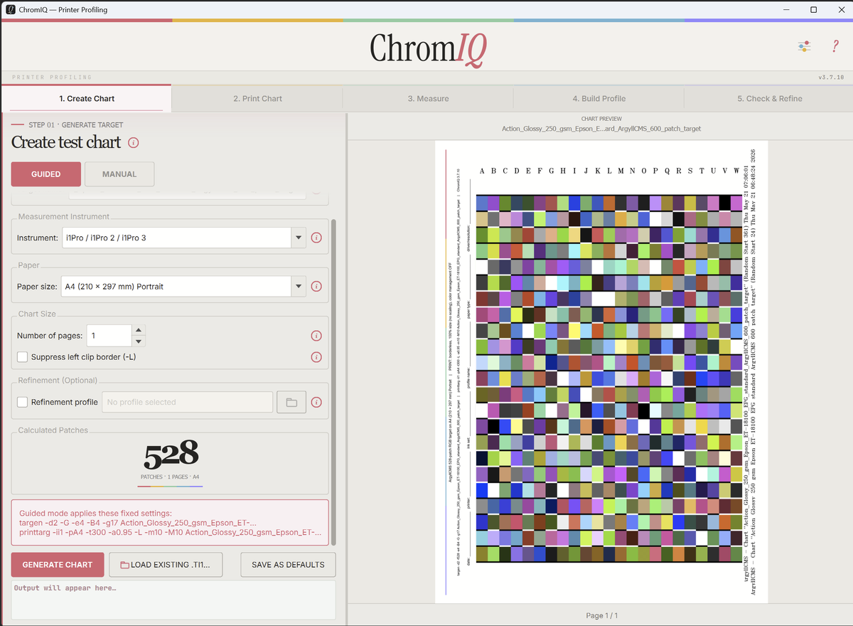Image resolution: width=853 pixels, height=626 pixels.
Task: Enable Suppress left clip border checkbox
Action: [x=23, y=357]
